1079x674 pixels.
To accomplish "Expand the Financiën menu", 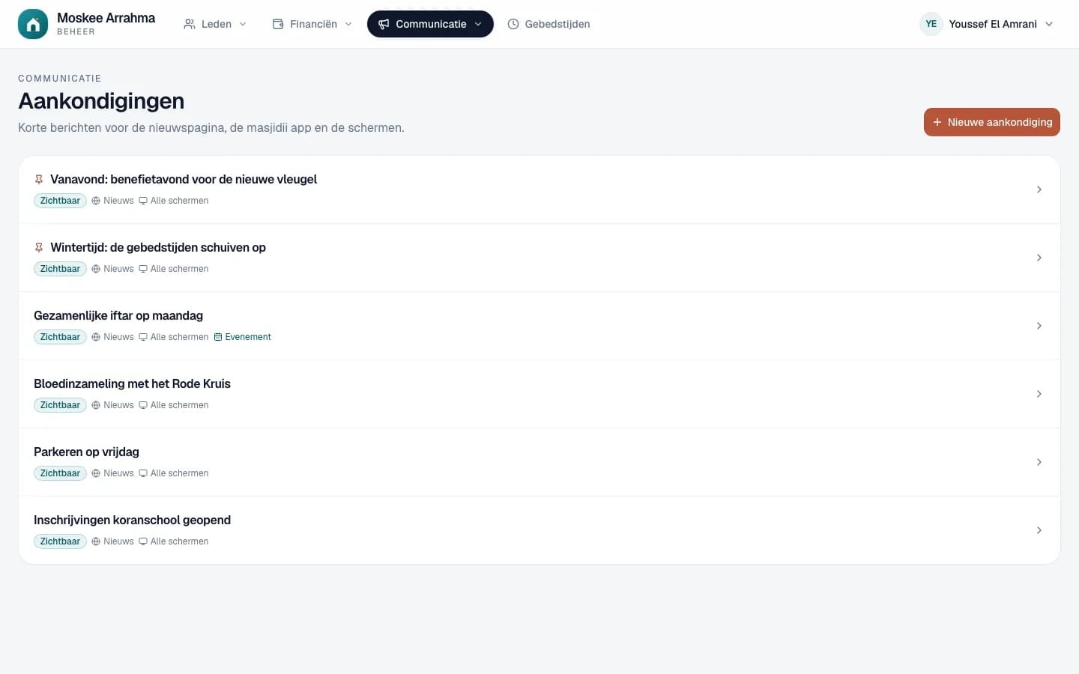I will pyautogui.click(x=312, y=24).
